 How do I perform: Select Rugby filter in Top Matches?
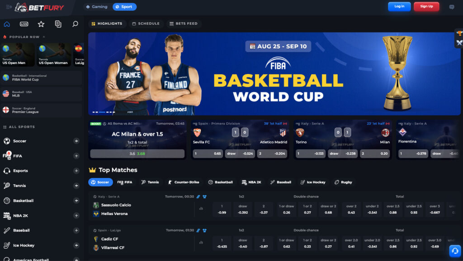[343, 183]
